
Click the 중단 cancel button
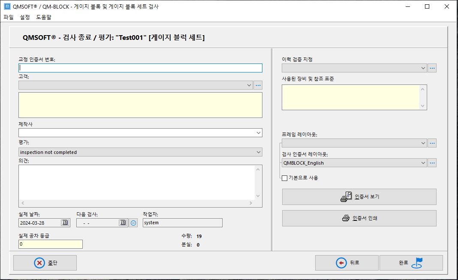(45, 263)
